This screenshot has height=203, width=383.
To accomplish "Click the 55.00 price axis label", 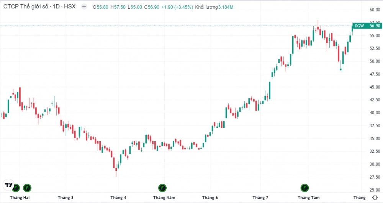I will click(375, 35).
